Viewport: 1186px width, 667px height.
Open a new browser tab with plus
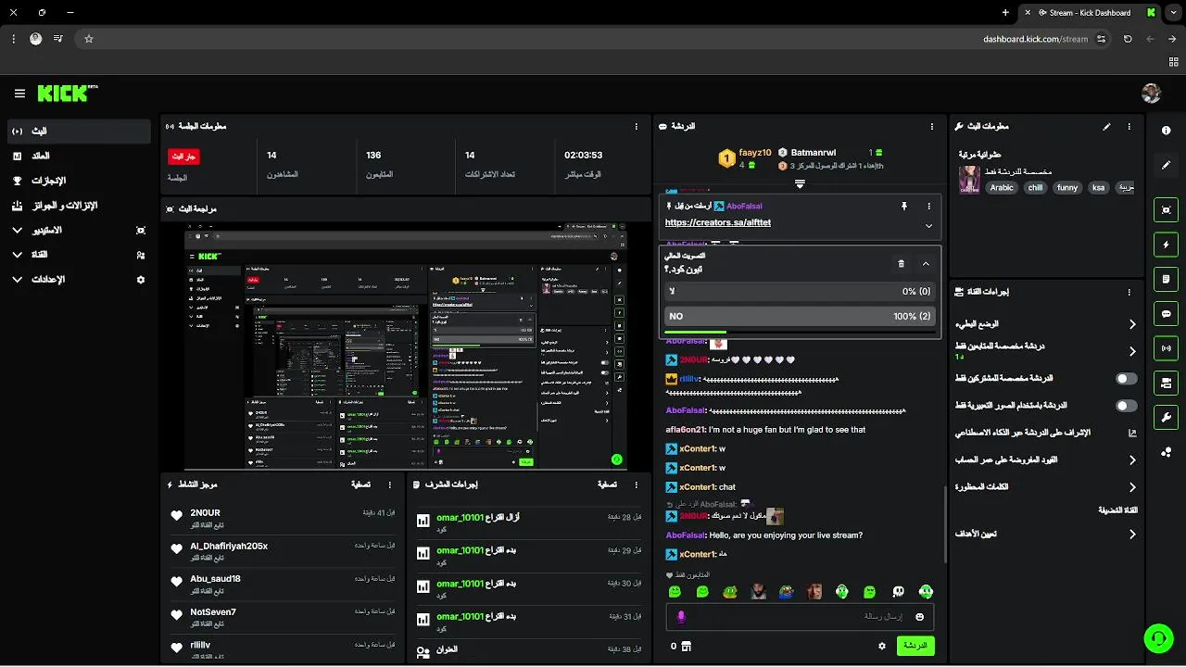[1005, 13]
